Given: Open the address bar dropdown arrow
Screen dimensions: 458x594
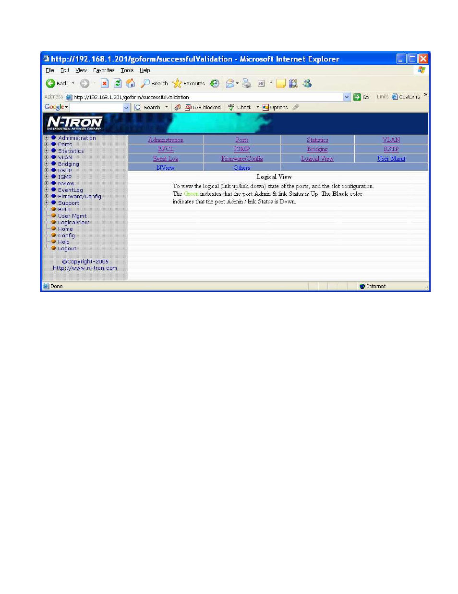Looking at the screenshot, I should 347,97.
